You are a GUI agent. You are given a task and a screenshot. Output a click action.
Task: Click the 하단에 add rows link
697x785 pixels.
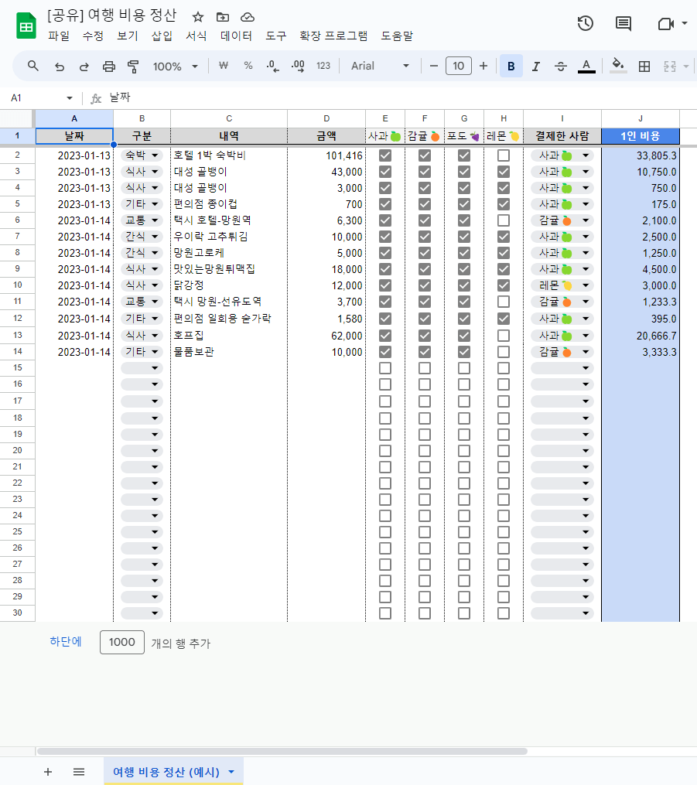click(66, 642)
